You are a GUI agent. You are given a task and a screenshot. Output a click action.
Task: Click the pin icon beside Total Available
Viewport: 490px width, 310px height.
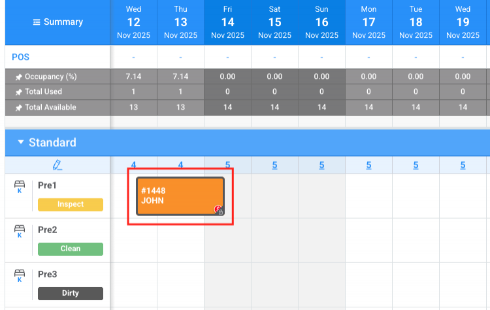19,108
